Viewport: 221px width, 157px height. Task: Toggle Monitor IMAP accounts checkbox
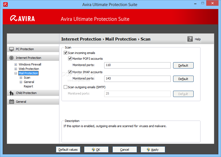tap(70, 72)
